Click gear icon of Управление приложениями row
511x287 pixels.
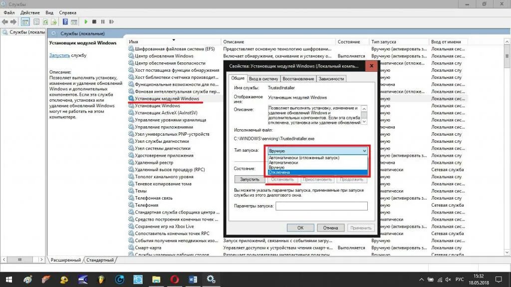click(131, 127)
